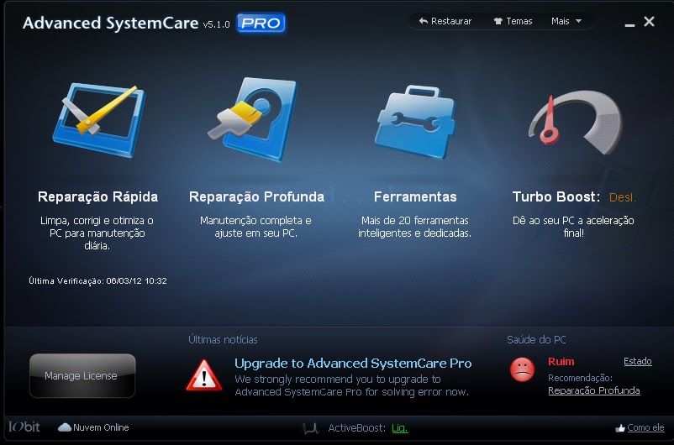Click the Turbo Boost: heading

[556, 196]
